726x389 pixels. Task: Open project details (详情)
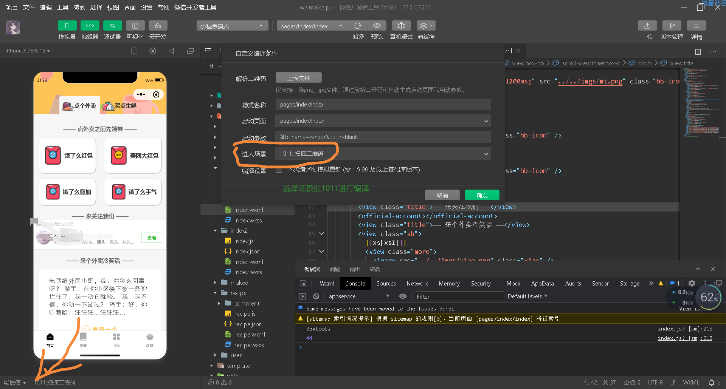[x=696, y=26]
